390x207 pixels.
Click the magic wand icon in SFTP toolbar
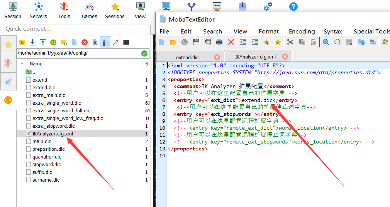(x=116, y=42)
